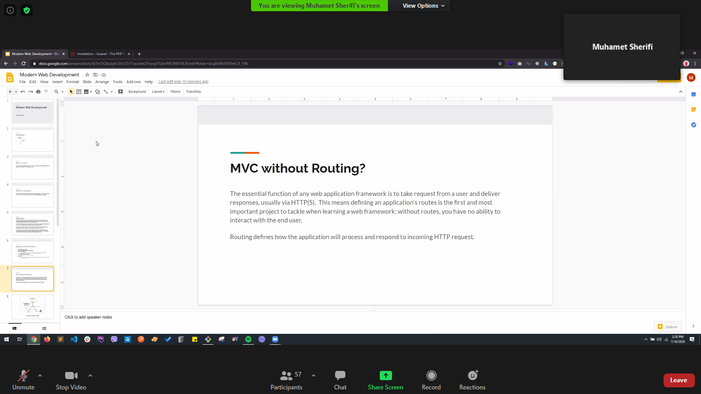Leave the meeting with Leave button
The height and width of the screenshot is (394, 701).
[678, 380]
